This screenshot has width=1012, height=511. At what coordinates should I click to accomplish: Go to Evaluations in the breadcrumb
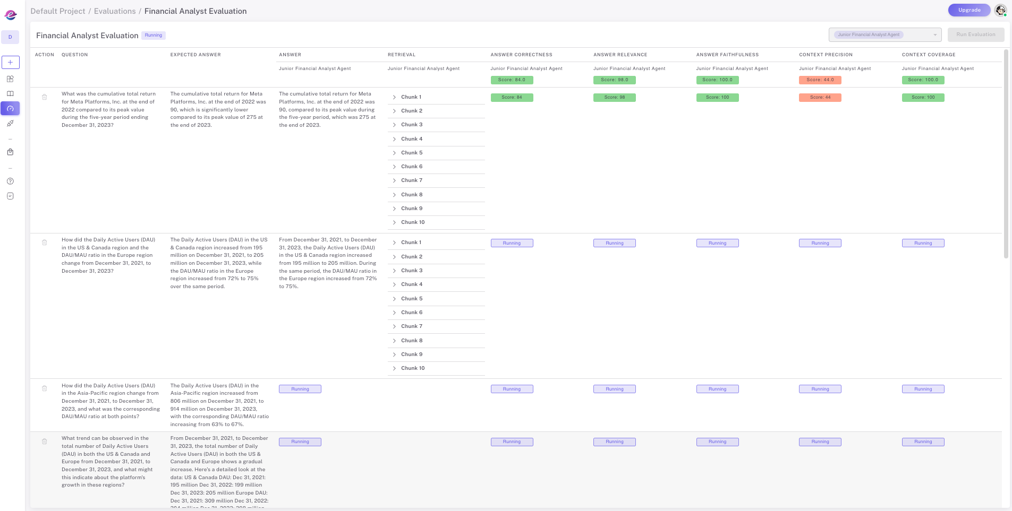point(115,11)
